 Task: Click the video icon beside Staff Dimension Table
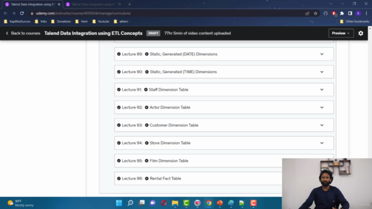coord(146,89)
